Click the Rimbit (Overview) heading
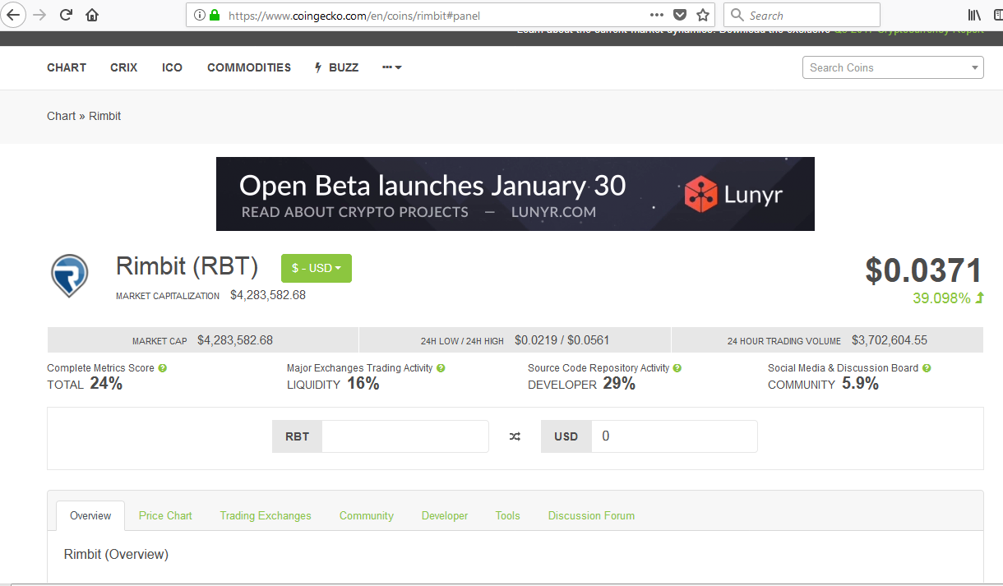1003x586 pixels. pyautogui.click(x=116, y=554)
